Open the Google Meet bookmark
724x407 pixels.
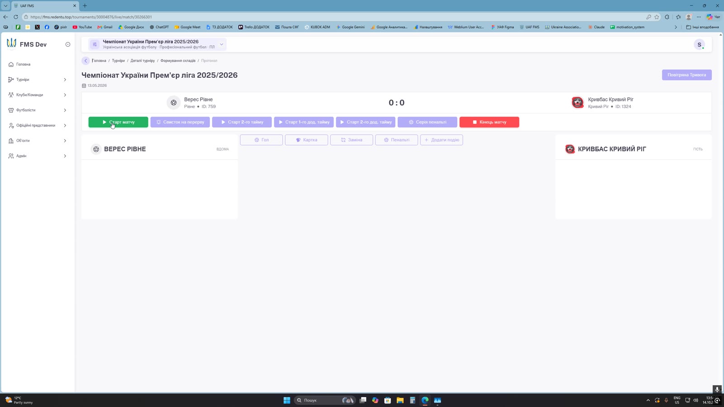tap(187, 27)
